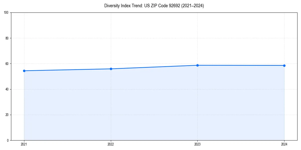The width and height of the screenshot is (301, 150).
Task: Click the 2022 x-axis tick label
Action: [111, 144]
